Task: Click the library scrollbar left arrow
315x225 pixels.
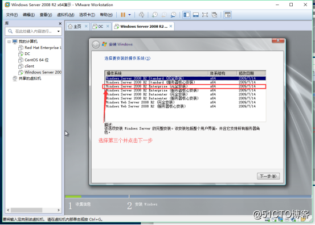Action: pos(8,210)
